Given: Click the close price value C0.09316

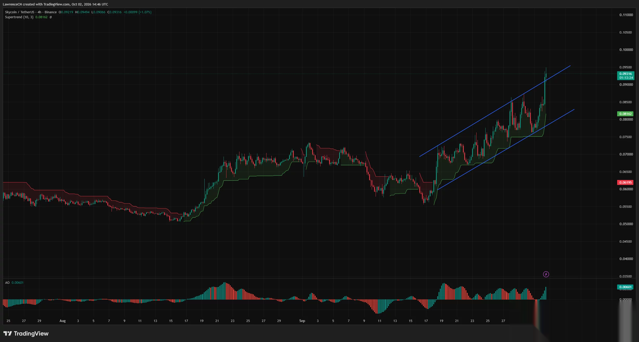Looking at the screenshot, I should pyautogui.click(x=114, y=12).
